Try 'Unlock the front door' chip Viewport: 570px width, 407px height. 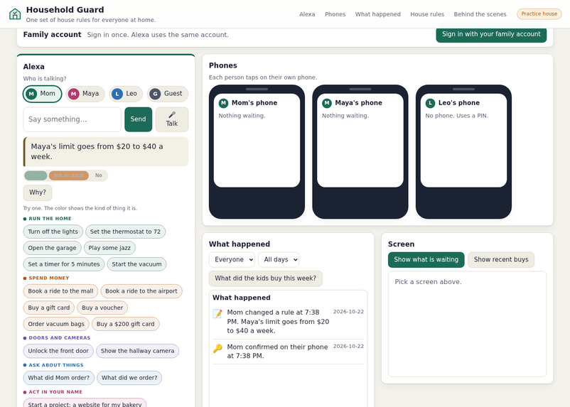click(58, 351)
